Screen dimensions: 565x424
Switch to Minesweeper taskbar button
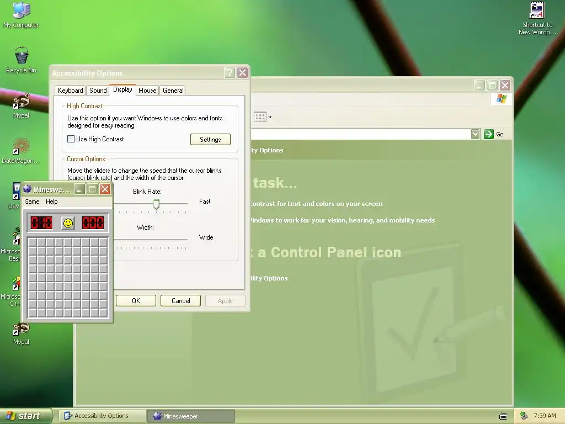(191, 416)
